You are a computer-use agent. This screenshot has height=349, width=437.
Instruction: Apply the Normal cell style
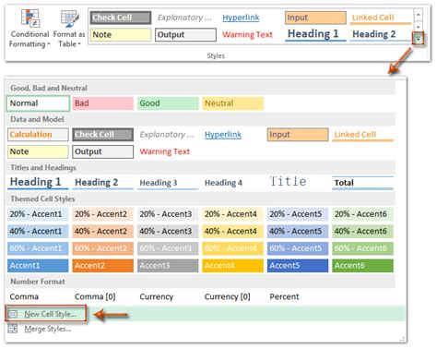point(38,103)
